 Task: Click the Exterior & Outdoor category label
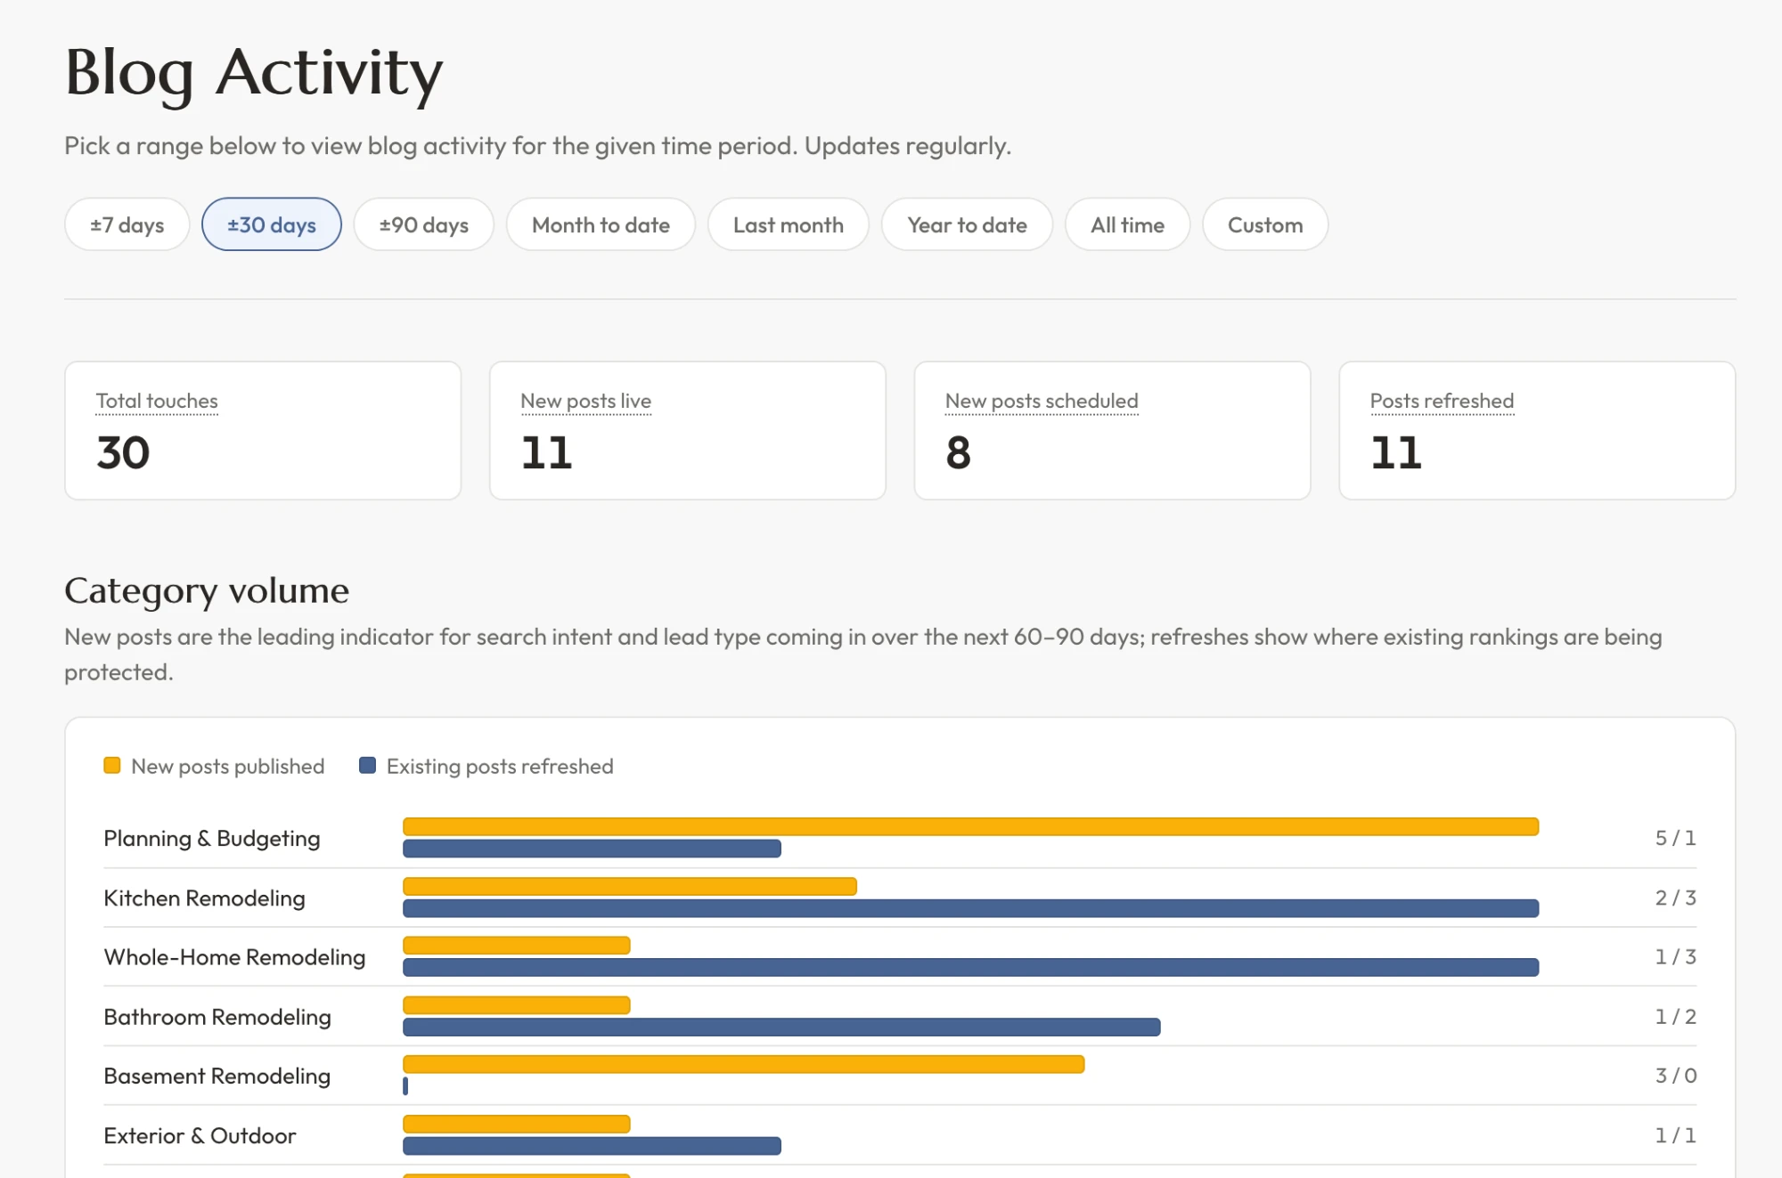click(x=200, y=1135)
